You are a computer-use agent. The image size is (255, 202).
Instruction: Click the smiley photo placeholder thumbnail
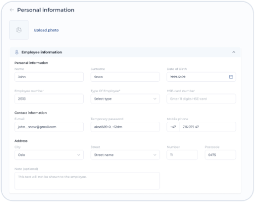point(19,30)
